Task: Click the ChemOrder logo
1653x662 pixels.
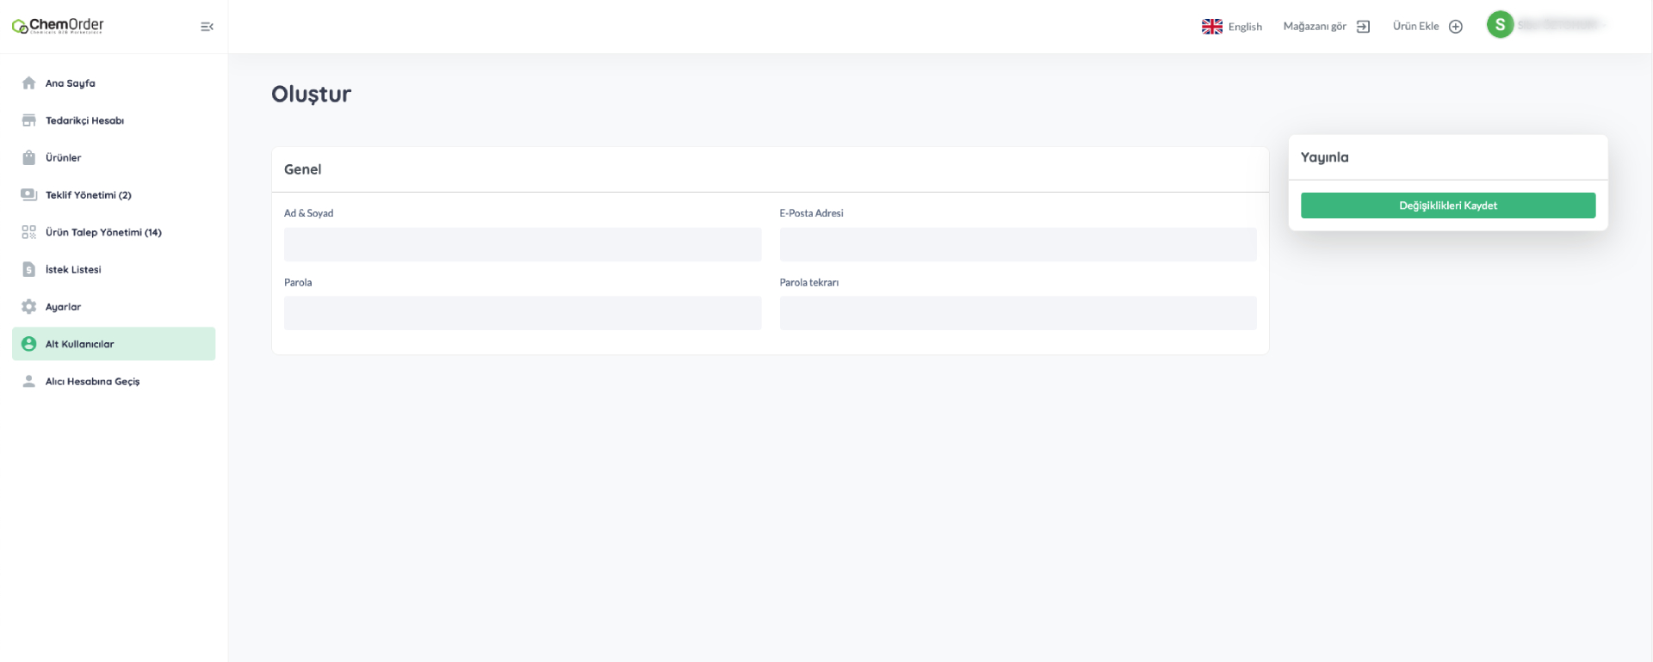Action: pyautogui.click(x=58, y=26)
